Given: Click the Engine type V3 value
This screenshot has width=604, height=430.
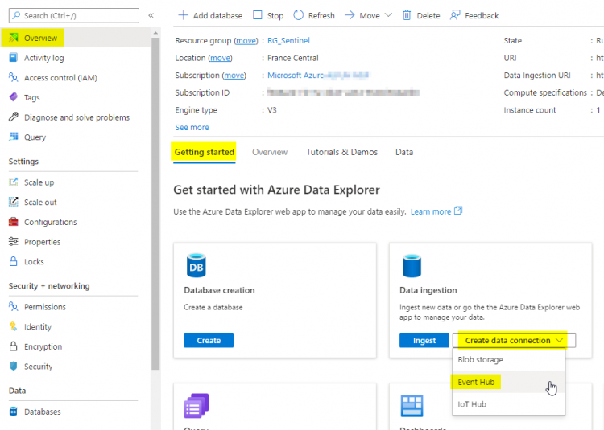Looking at the screenshot, I should [272, 110].
